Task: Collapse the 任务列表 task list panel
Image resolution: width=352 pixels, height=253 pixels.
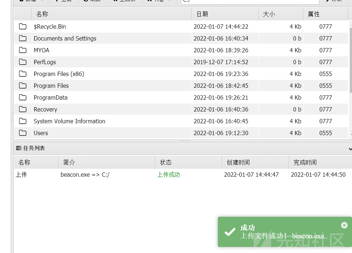Action: (x=350, y=149)
